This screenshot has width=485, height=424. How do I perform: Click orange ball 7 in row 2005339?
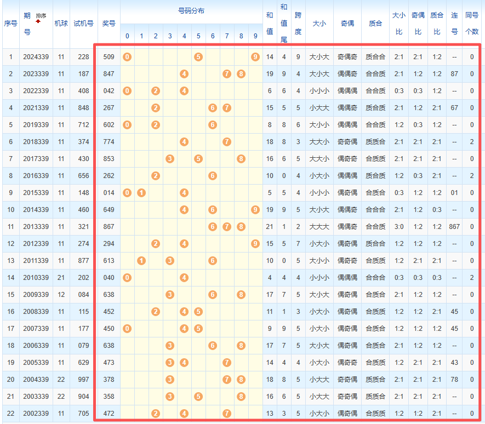coord(227,363)
